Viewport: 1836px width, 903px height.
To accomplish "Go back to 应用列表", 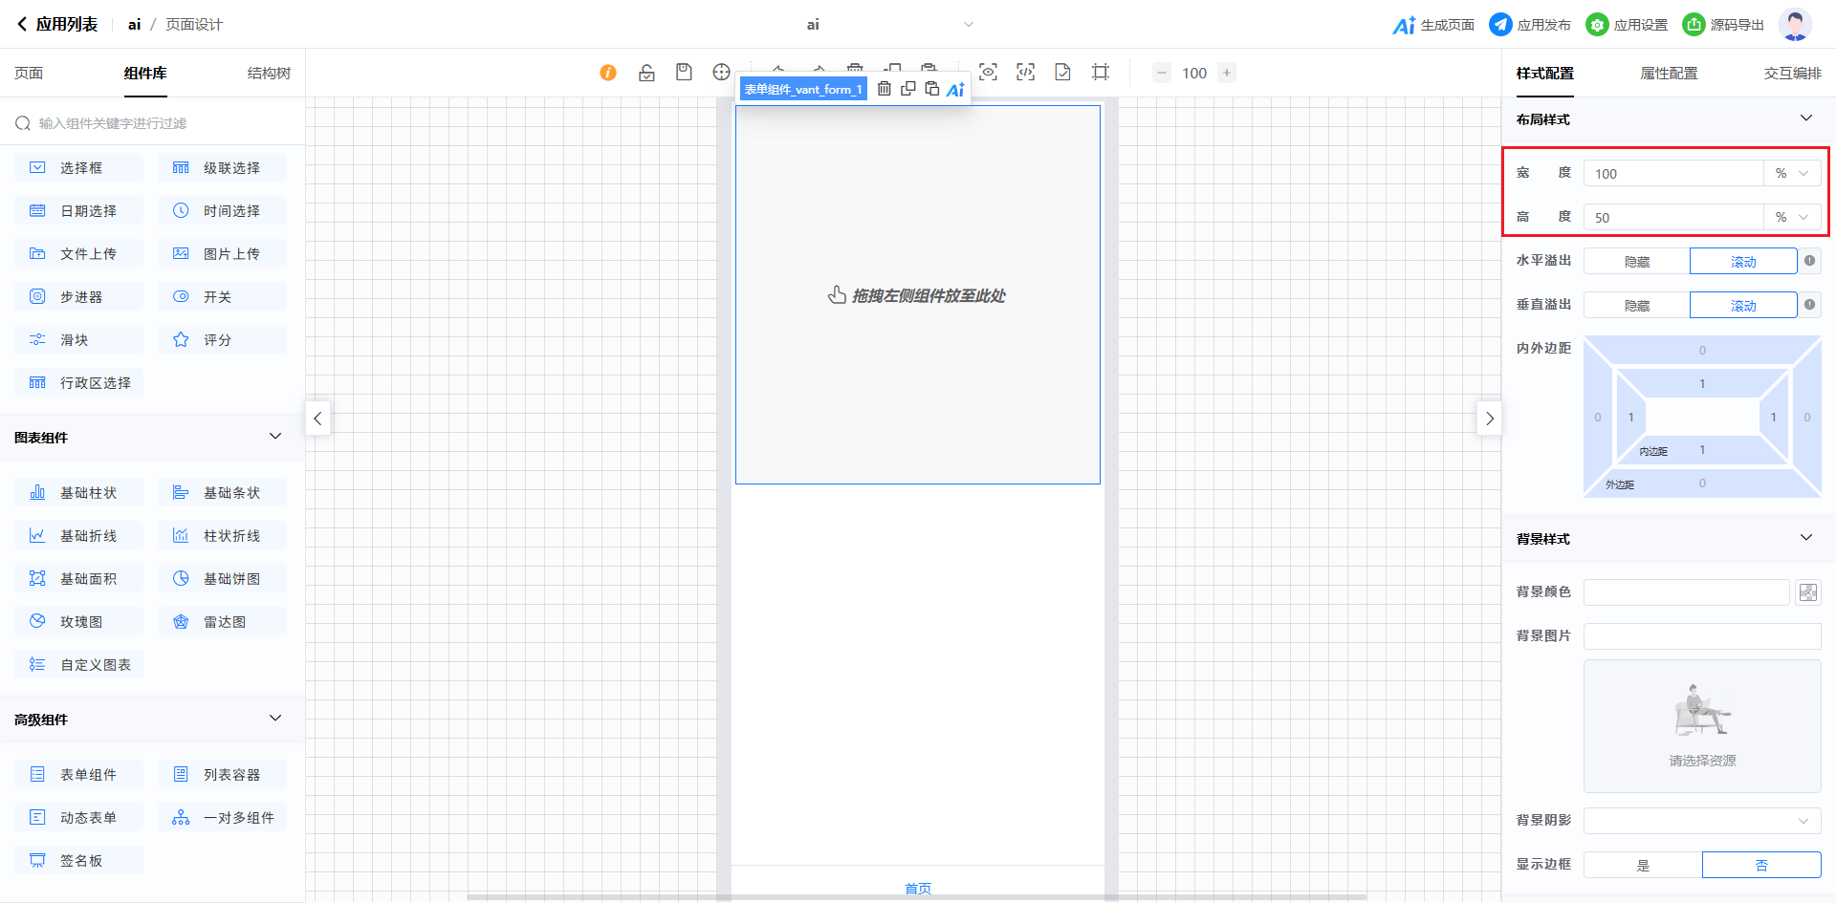I will pyautogui.click(x=57, y=25).
